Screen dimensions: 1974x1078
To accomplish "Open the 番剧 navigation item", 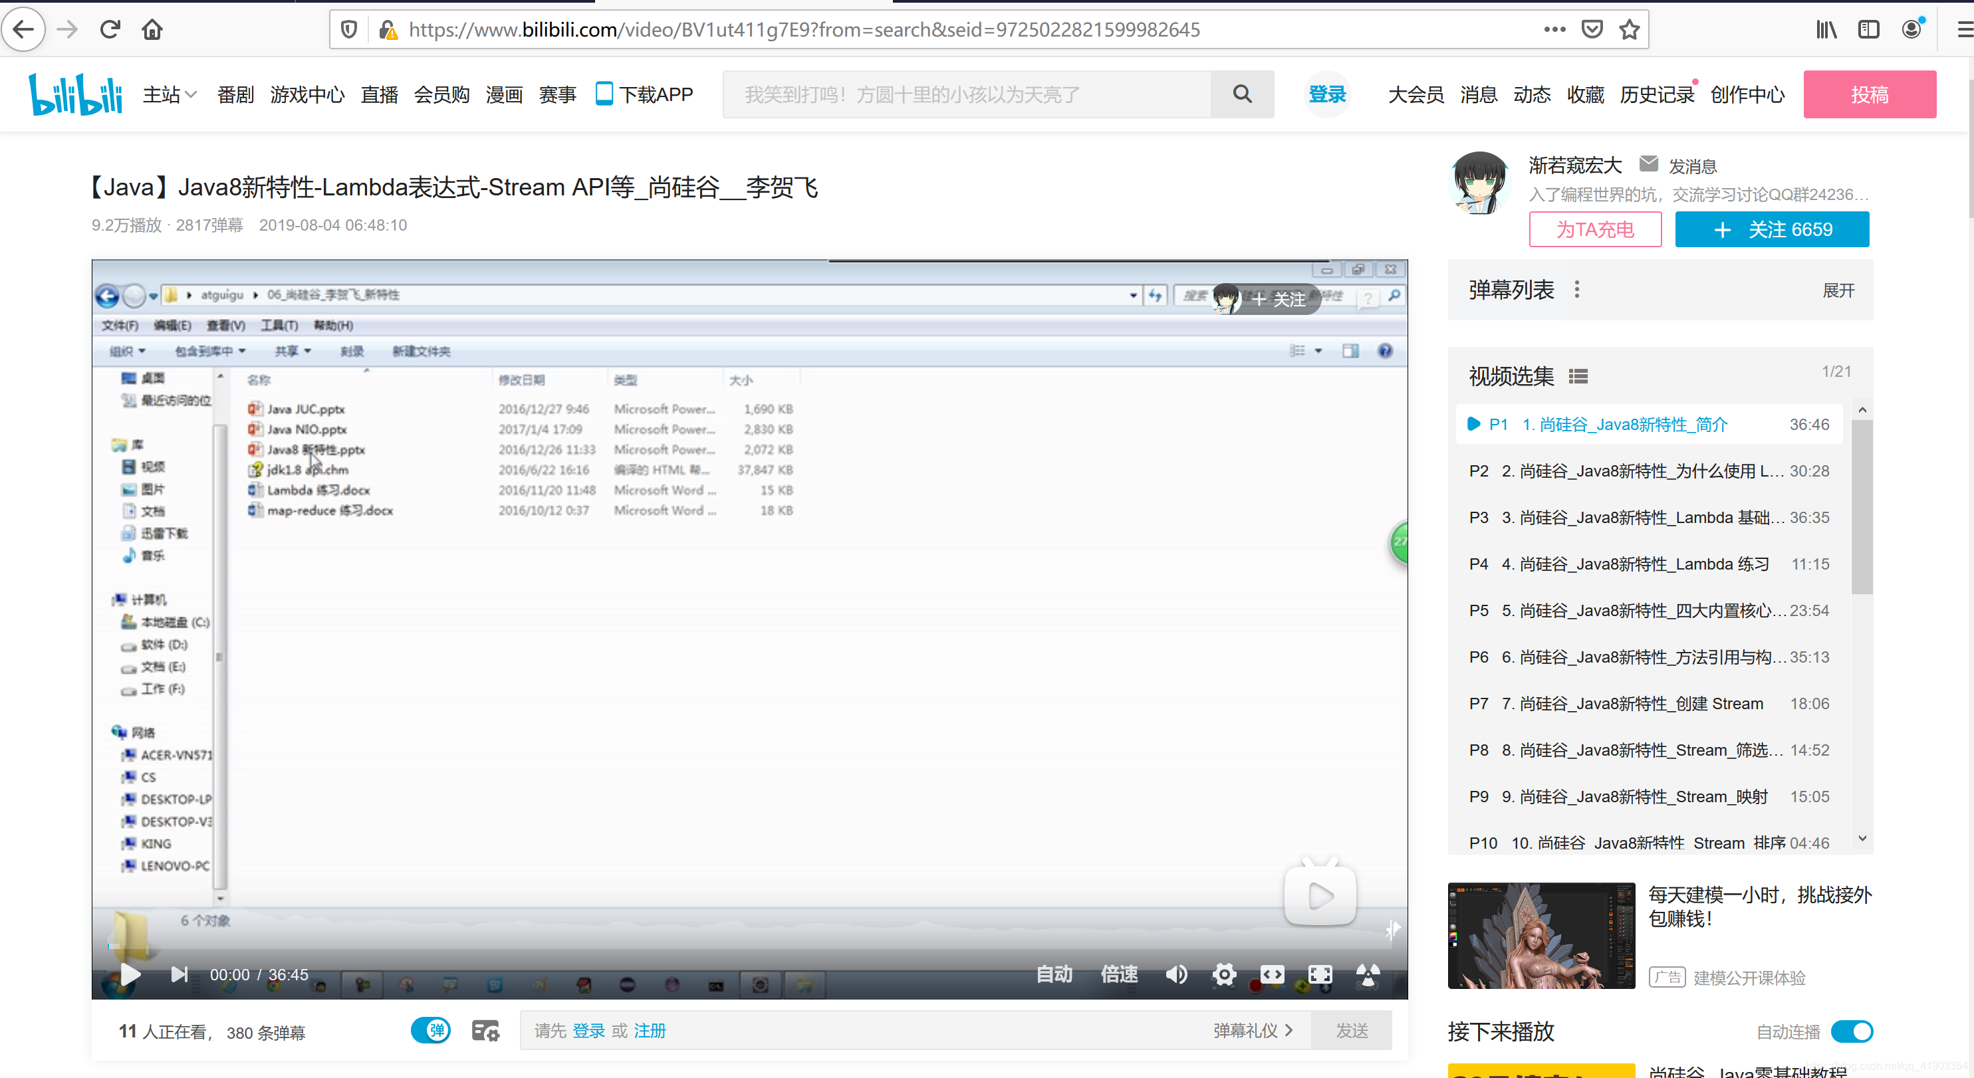I will pyautogui.click(x=235, y=94).
